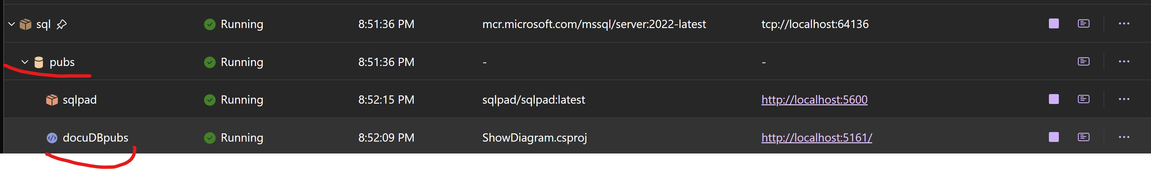Click the pin icon next to sql
The height and width of the screenshot is (169, 1151).
pos(62,24)
